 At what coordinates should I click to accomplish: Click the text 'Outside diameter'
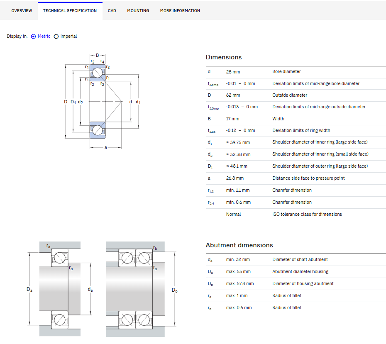click(290, 95)
